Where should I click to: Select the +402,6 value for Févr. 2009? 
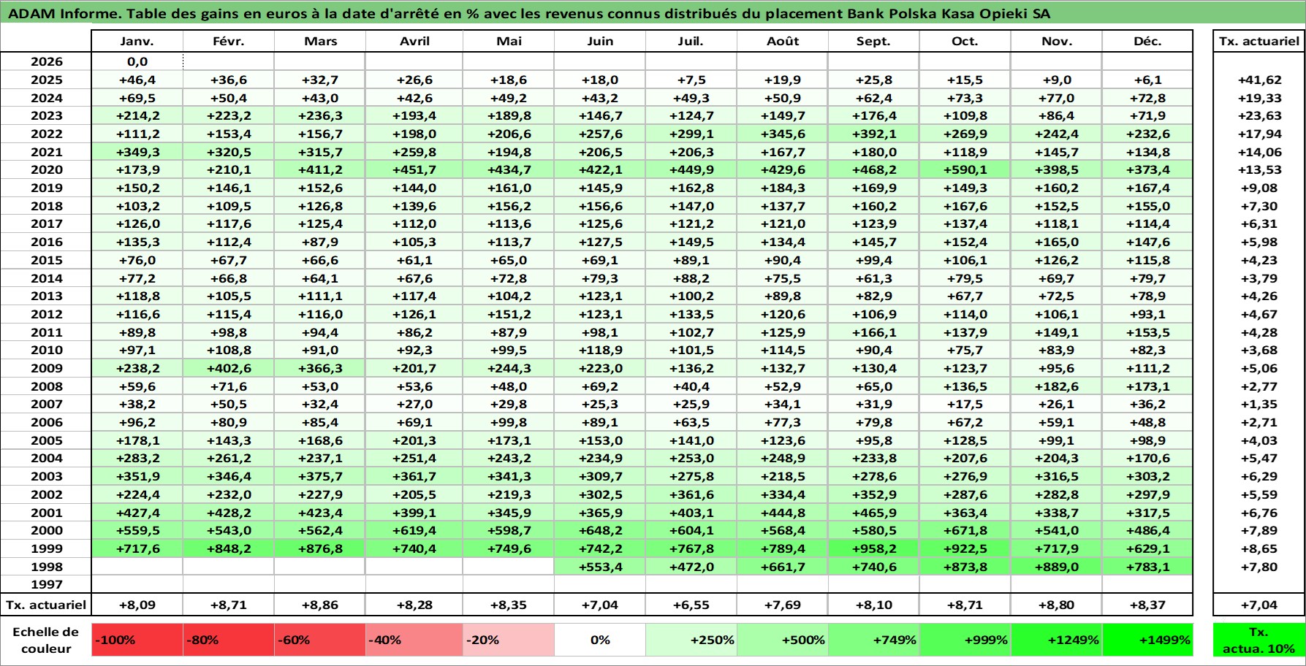[x=229, y=368]
